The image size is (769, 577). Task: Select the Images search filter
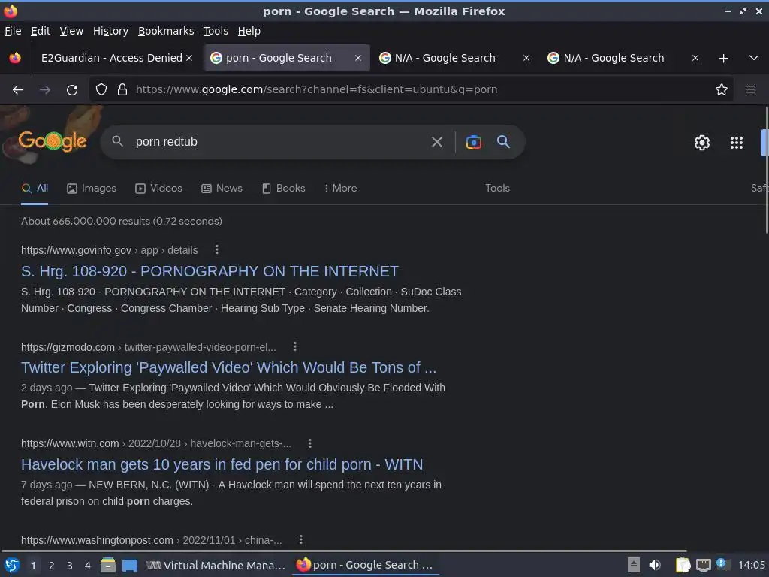click(x=92, y=189)
